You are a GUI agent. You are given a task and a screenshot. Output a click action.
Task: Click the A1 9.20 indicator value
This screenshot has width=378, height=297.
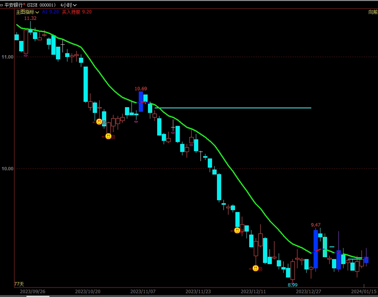click(x=50, y=12)
